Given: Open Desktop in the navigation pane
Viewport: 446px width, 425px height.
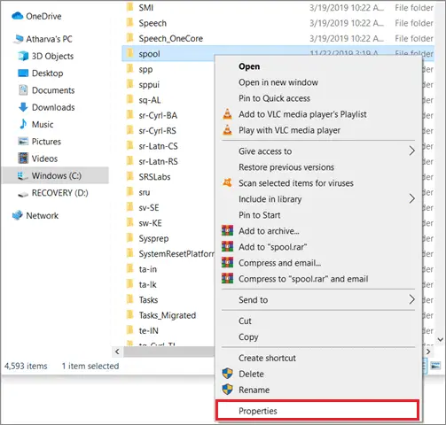Looking at the screenshot, I should click(x=47, y=73).
